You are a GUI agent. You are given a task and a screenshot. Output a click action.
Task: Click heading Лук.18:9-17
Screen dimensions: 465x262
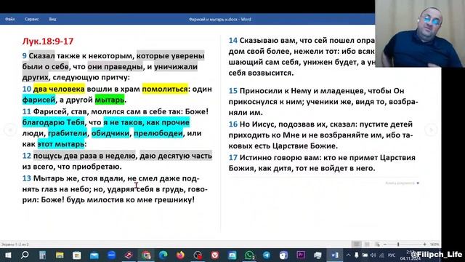click(48, 41)
